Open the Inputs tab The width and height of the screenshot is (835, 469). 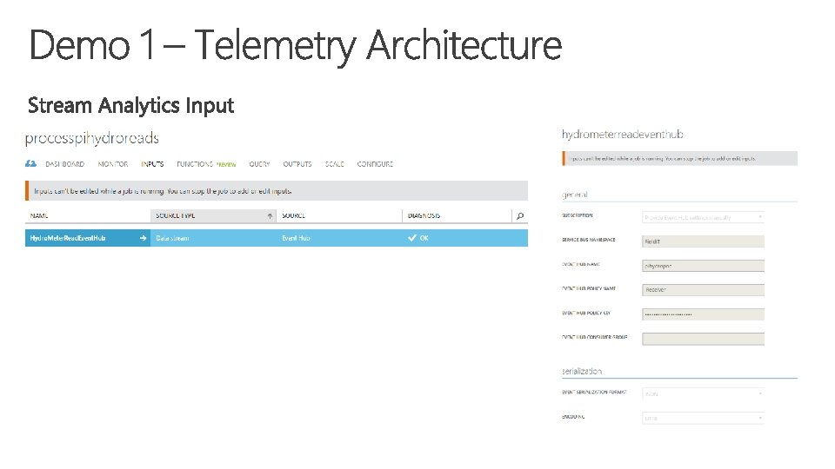click(152, 164)
